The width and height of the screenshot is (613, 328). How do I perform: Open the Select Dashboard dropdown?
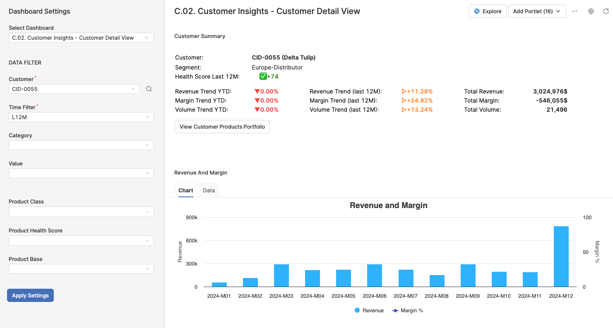coord(81,38)
